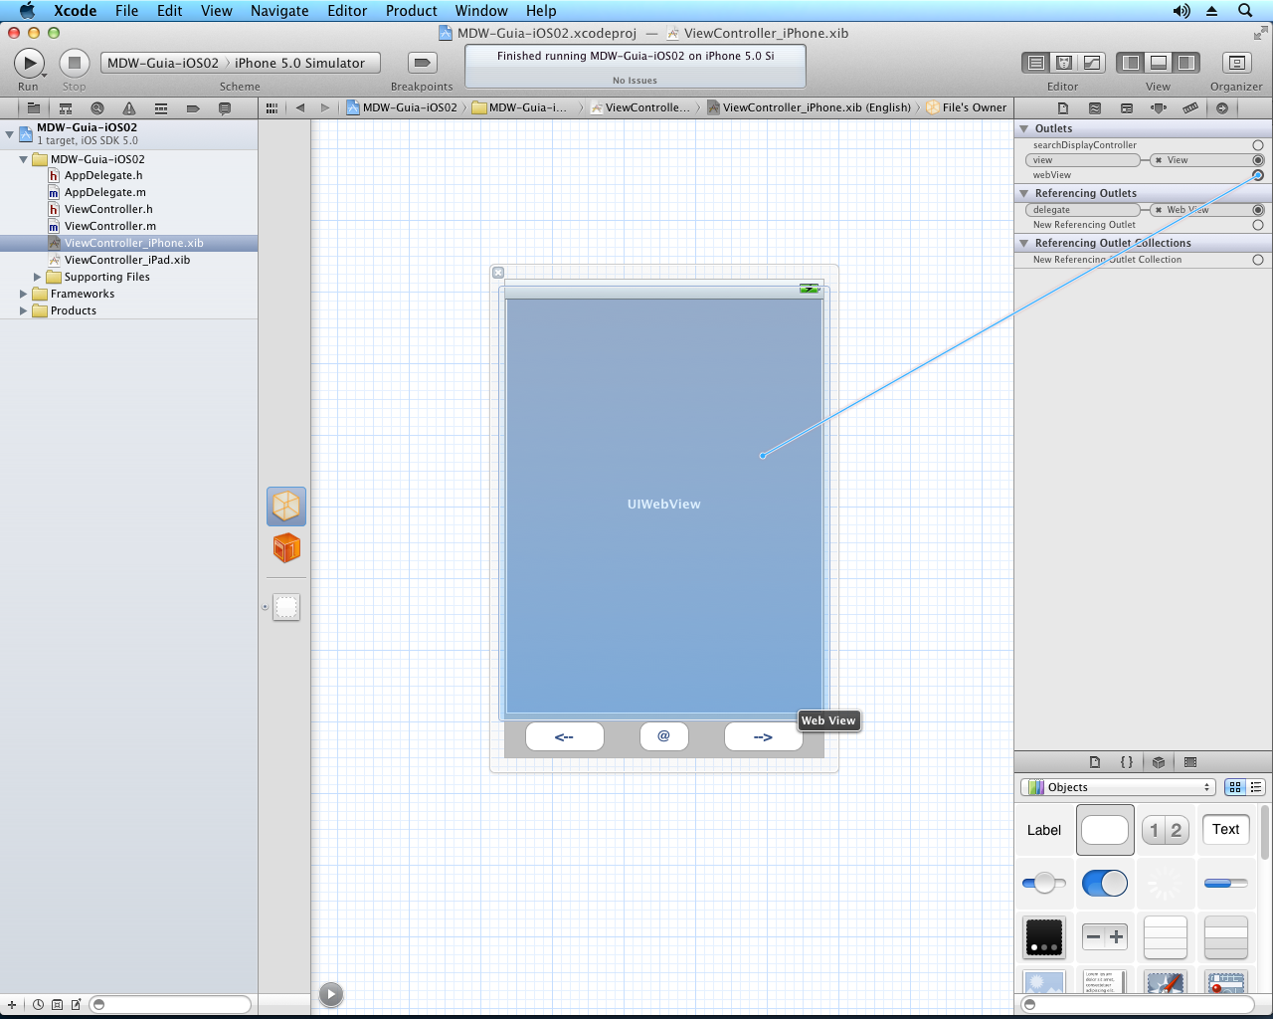Screen dimensions: 1273x1019
Task: Expand the Supporting Files group
Action: 38,277
